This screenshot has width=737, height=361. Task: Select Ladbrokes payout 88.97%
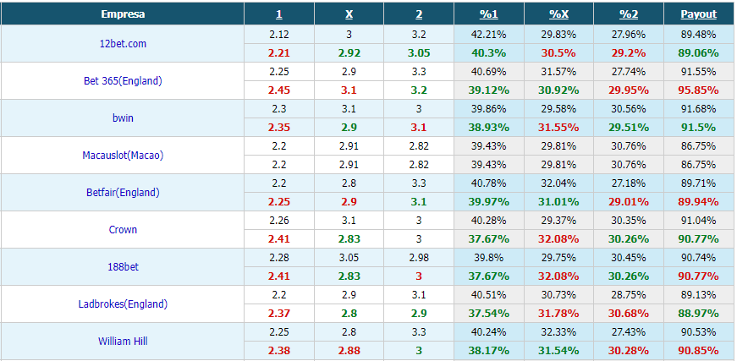pos(698,313)
